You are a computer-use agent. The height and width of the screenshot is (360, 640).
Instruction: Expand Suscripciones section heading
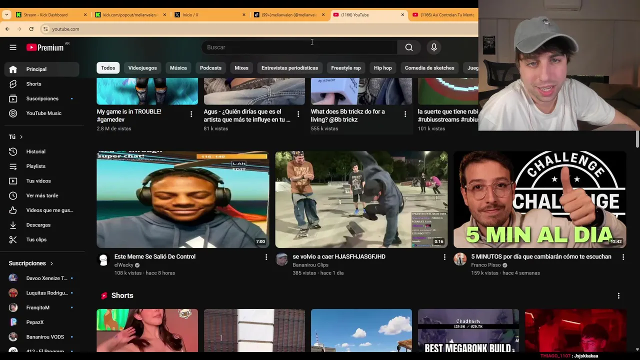pyautogui.click(x=31, y=263)
